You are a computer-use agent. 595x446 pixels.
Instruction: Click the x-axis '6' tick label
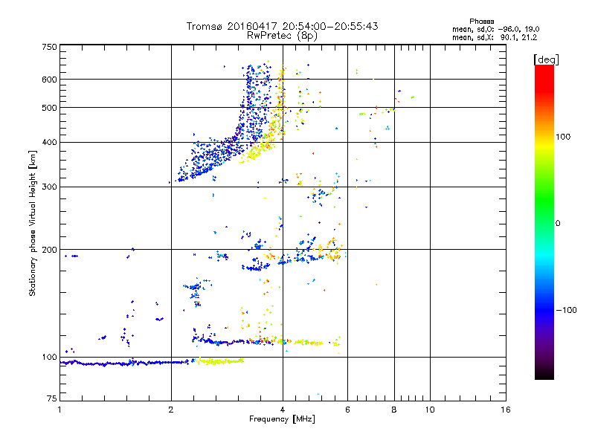click(347, 410)
